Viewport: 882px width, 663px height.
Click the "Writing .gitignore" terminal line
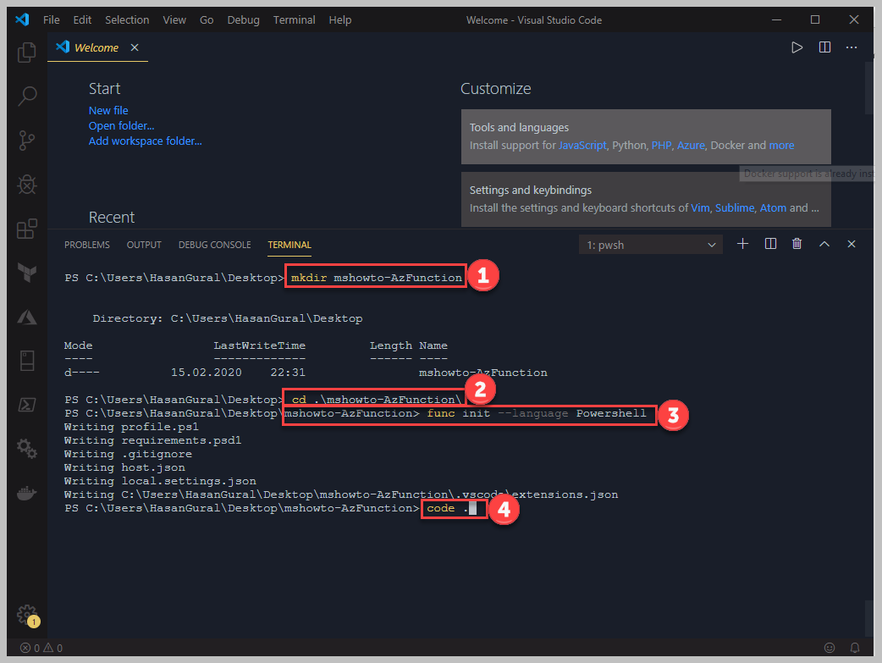[128, 454]
